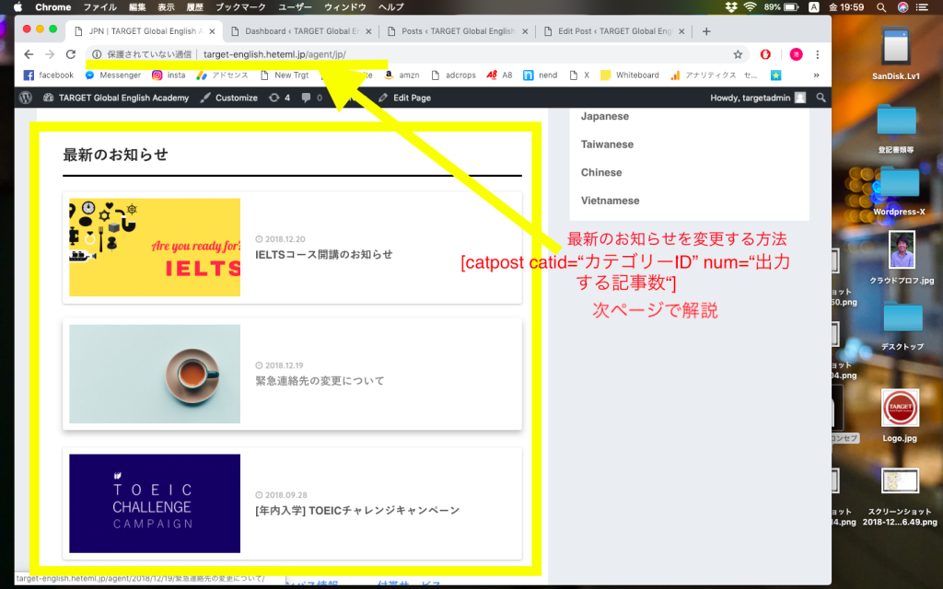
Task: Click the WordPress admin bar search icon
Action: [x=821, y=98]
